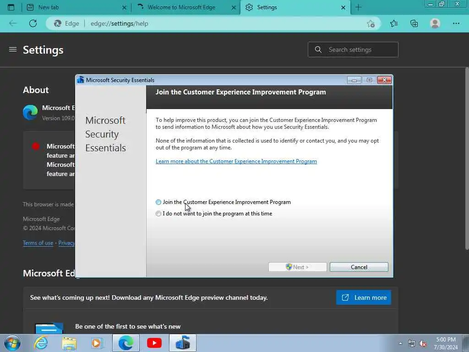The height and width of the screenshot is (352, 469).
Task: Switch to the New tab browser tab
Action: click(x=76, y=7)
